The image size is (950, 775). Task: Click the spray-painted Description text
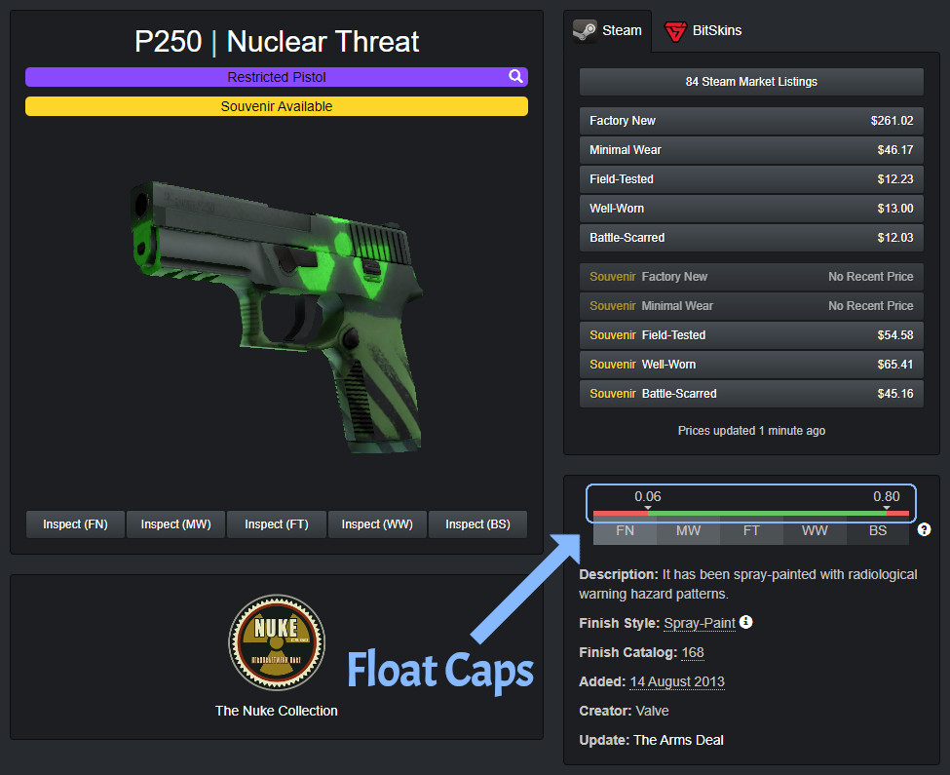pos(748,584)
